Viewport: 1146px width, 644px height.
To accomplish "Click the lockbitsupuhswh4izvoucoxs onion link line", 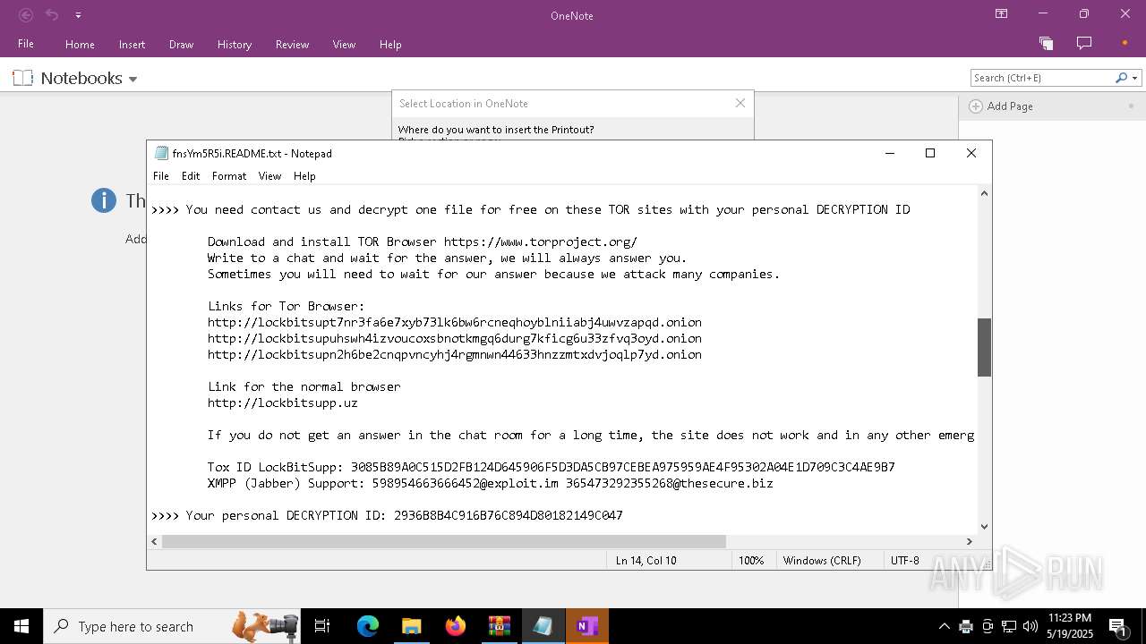I will (455, 338).
